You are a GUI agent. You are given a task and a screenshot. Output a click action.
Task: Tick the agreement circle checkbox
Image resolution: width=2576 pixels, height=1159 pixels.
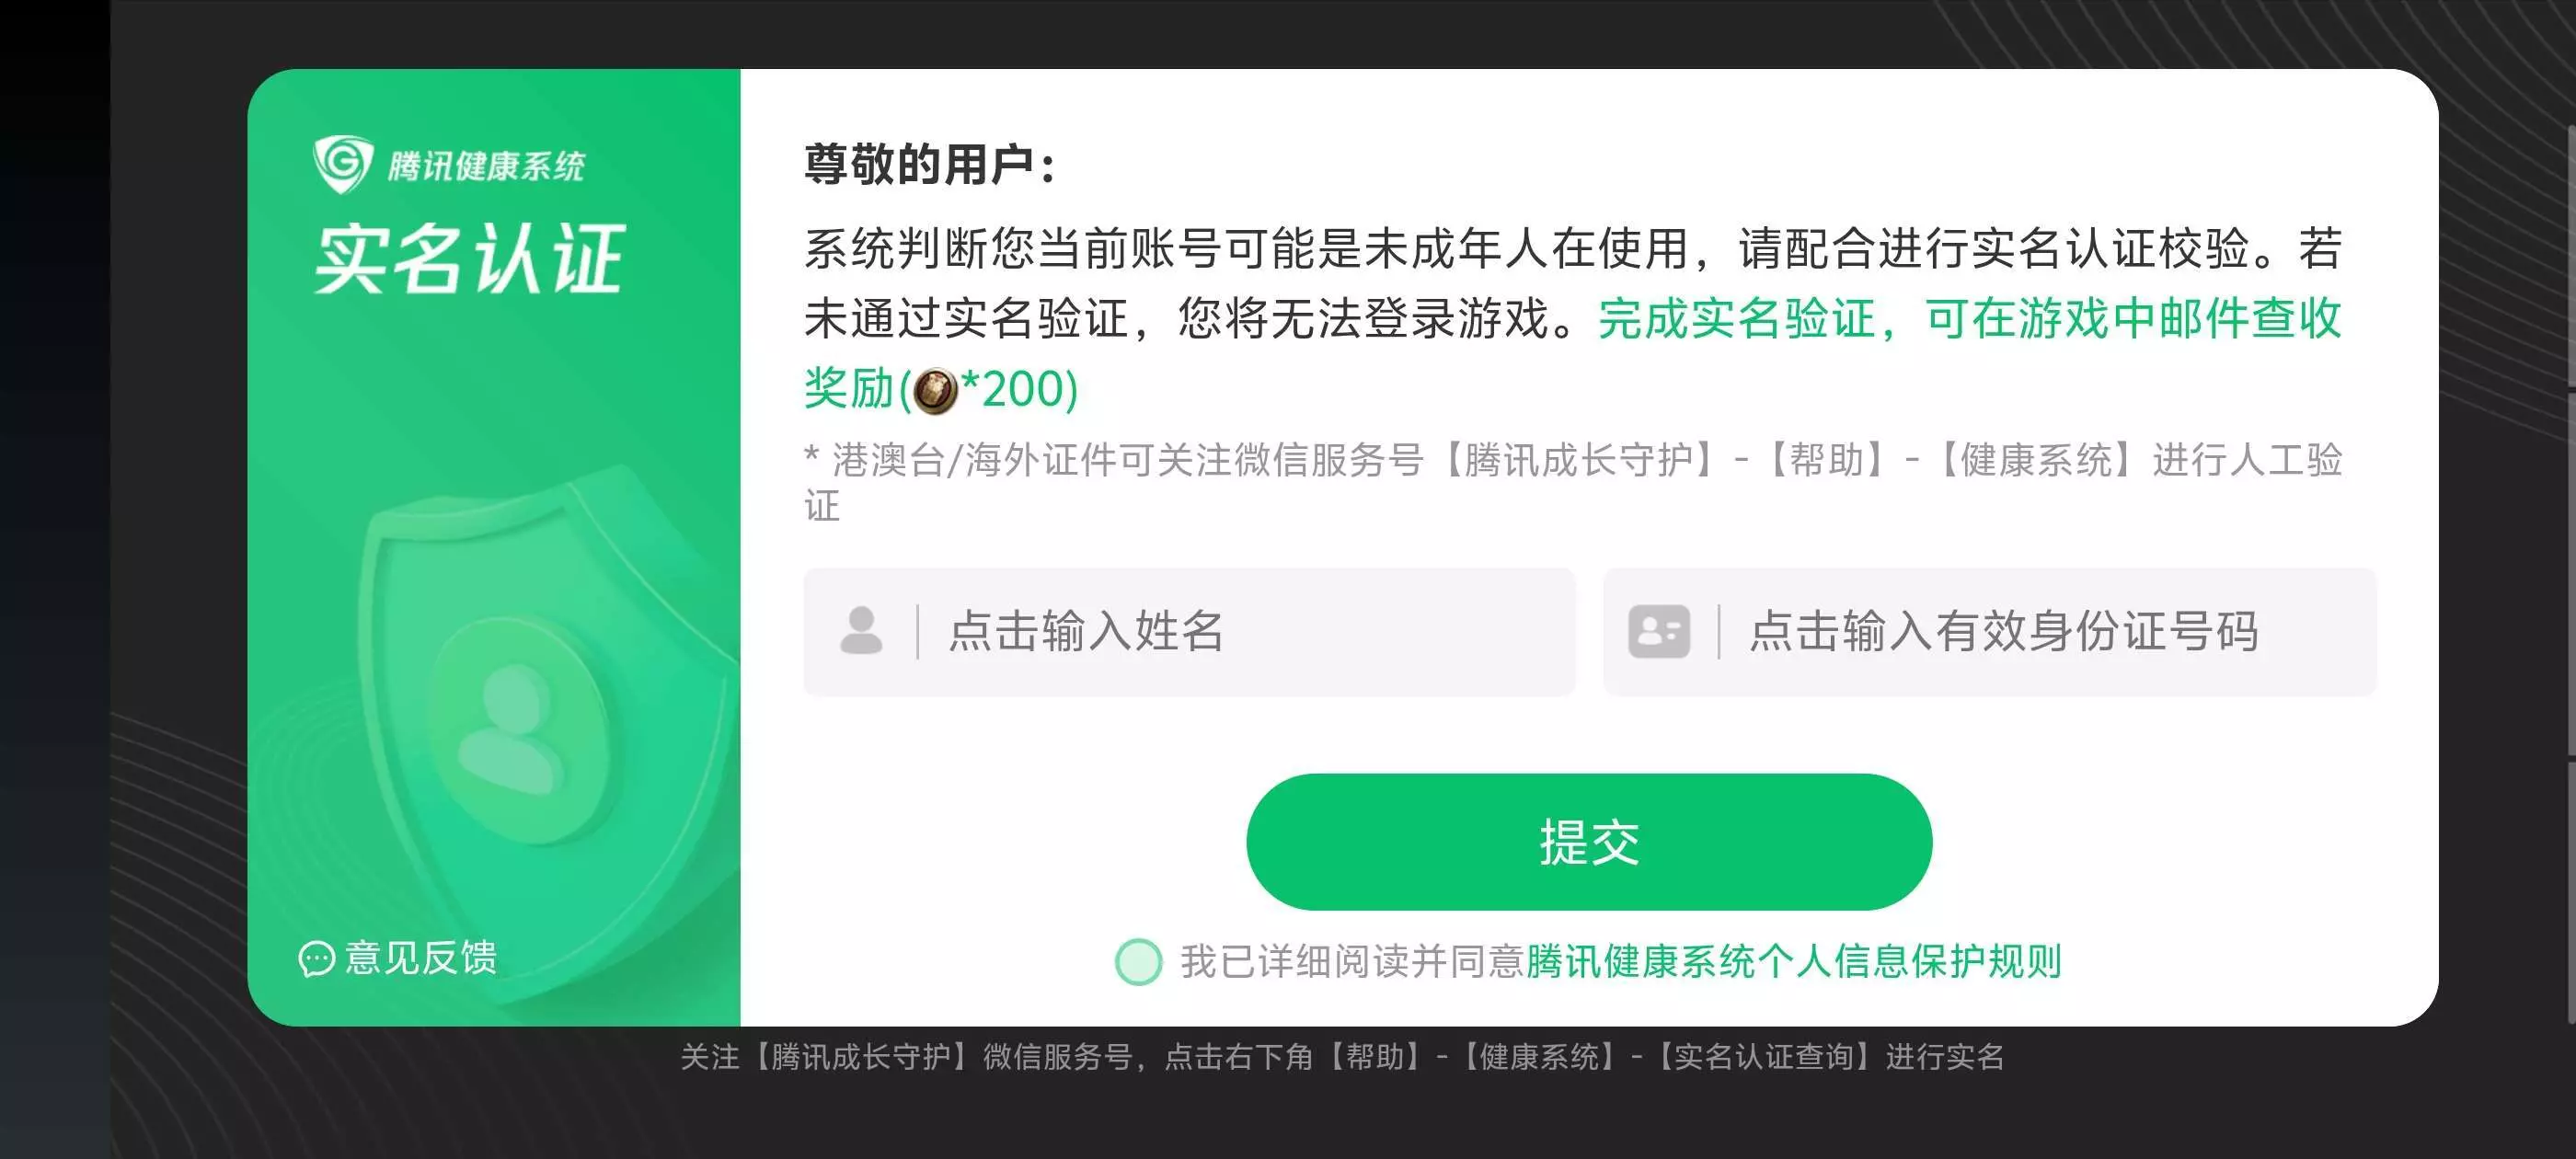(x=1138, y=962)
